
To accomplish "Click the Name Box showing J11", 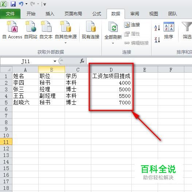I will point(26,61).
